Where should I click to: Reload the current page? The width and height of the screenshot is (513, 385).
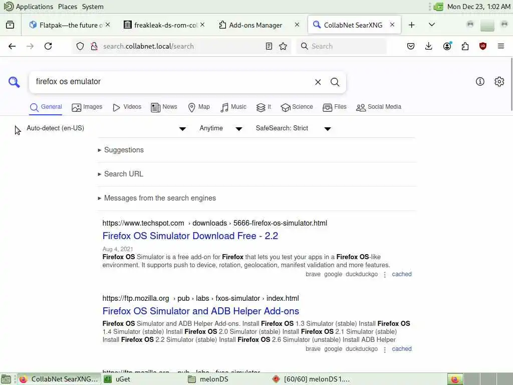click(x=48, y=46)
